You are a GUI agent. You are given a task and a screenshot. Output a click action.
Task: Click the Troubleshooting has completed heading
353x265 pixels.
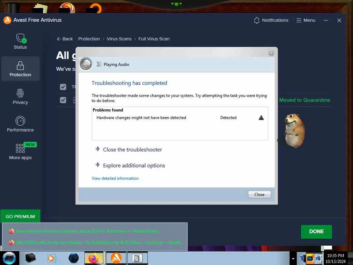tap(130, 83)
